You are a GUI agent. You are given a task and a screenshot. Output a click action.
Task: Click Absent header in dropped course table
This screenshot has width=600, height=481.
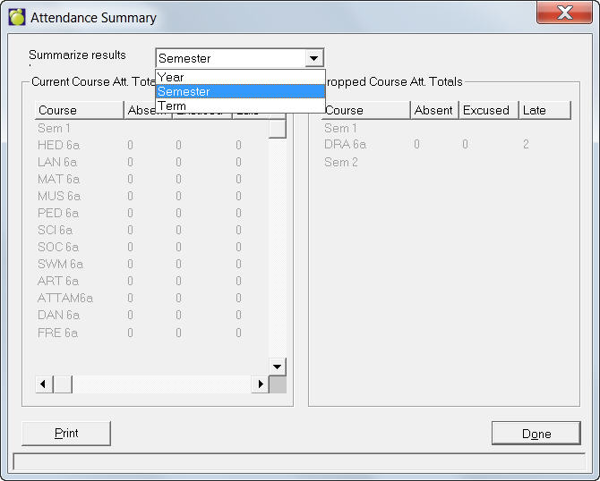pos(434,111)
